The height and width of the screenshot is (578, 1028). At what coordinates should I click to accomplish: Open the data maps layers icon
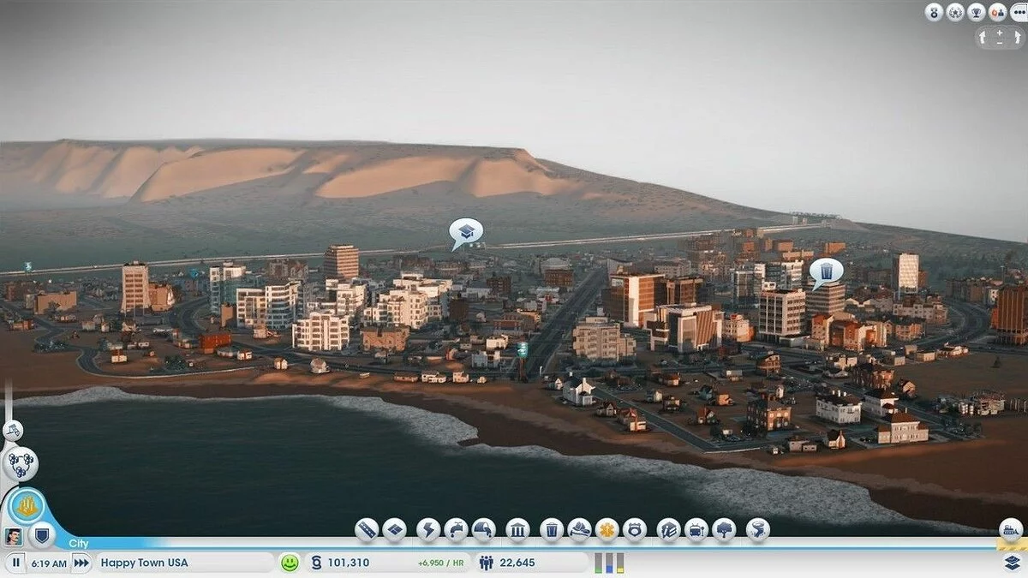[1012, 563]
